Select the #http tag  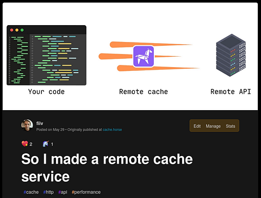click(48, 192)
